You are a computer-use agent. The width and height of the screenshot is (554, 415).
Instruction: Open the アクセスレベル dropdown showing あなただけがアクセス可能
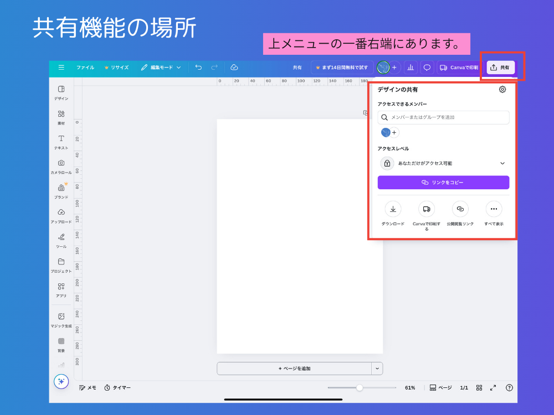[x=443, y=163]
